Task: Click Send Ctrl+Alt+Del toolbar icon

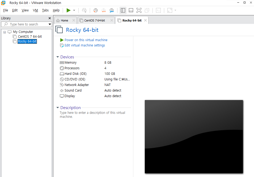Action: click(x=84, y=10)
